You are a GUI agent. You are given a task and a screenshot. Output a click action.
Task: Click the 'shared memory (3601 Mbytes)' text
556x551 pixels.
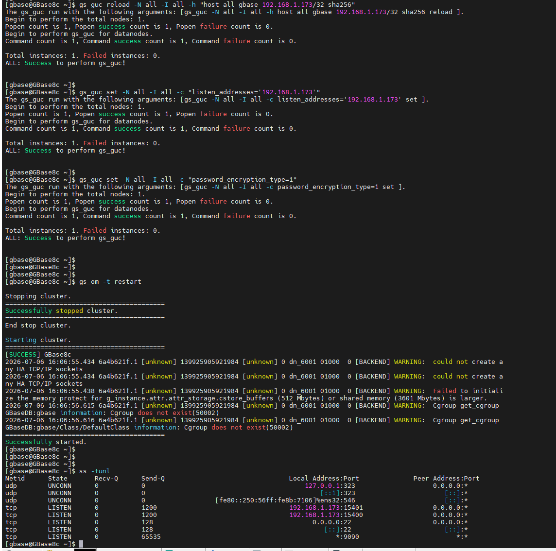pyautogui.click(x=392, y=398)
